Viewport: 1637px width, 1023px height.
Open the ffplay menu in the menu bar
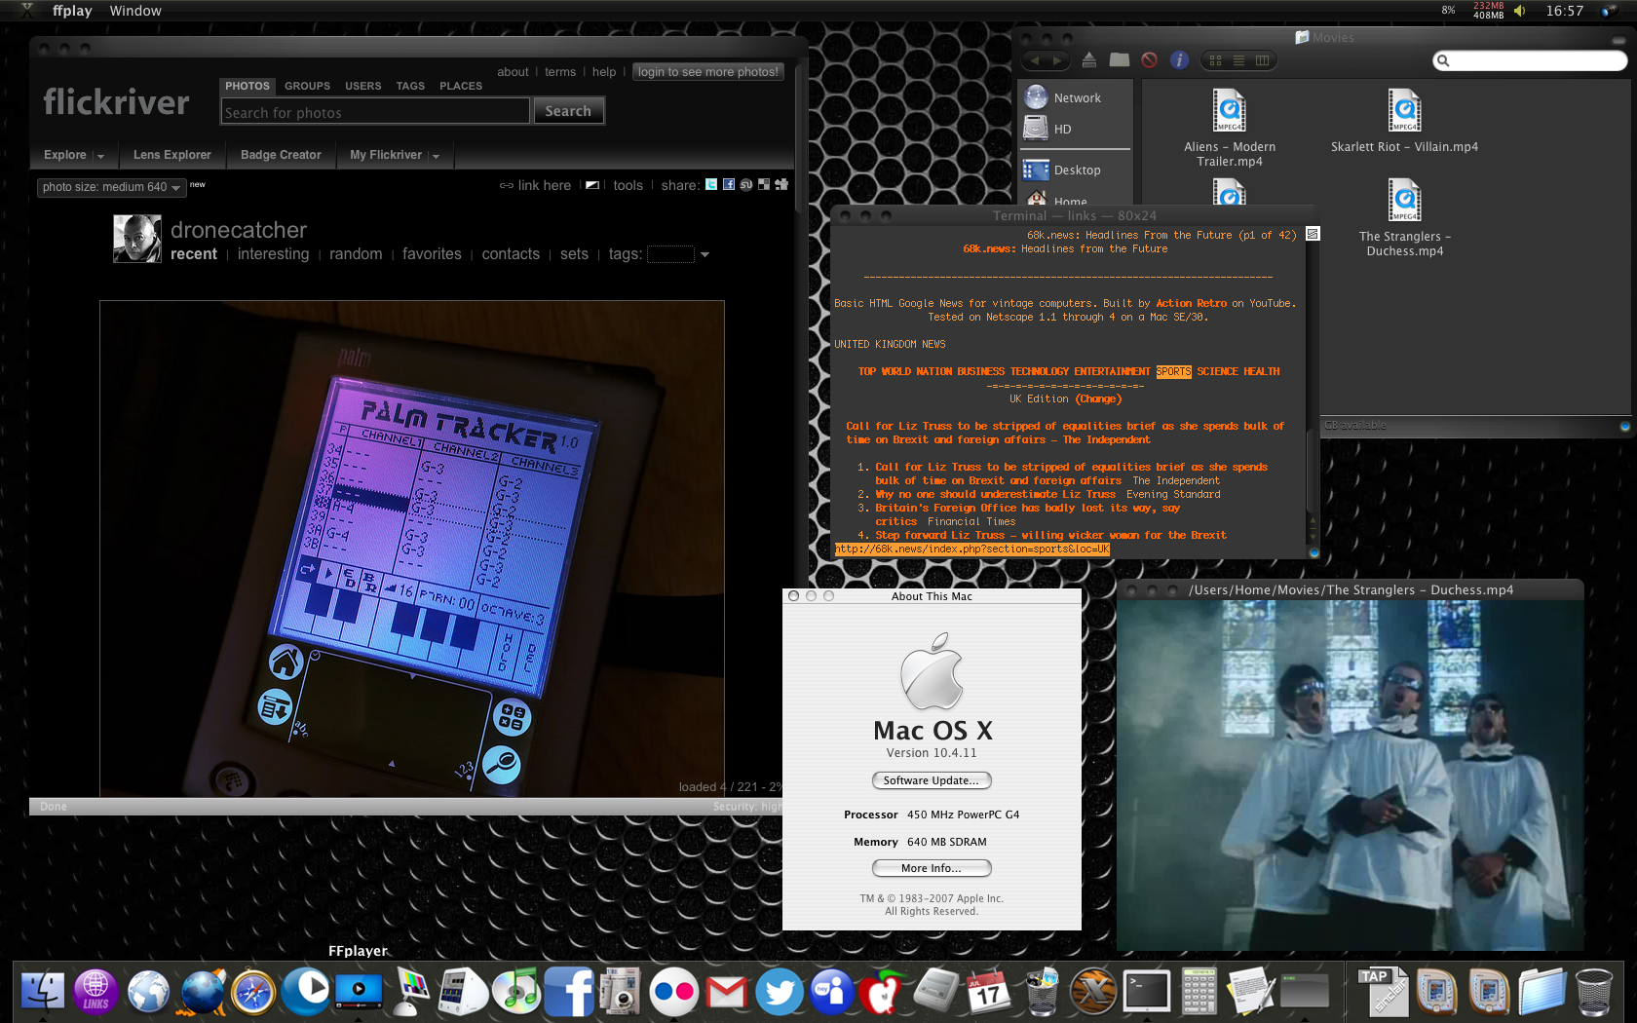(72, 11)
